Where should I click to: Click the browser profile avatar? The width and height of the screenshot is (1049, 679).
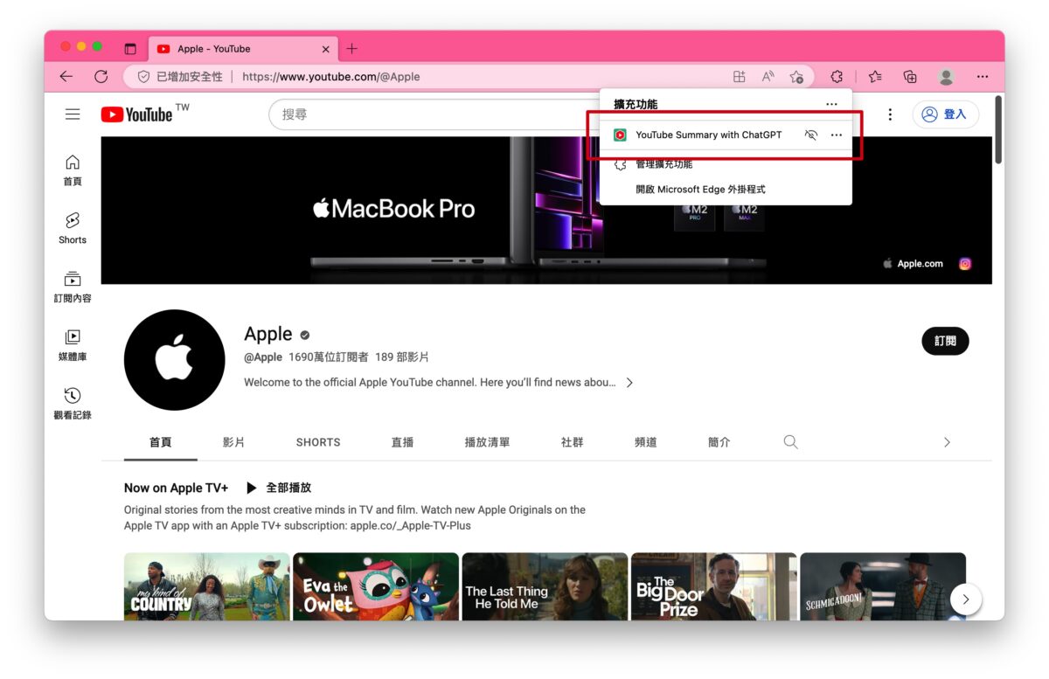[946, 77]
